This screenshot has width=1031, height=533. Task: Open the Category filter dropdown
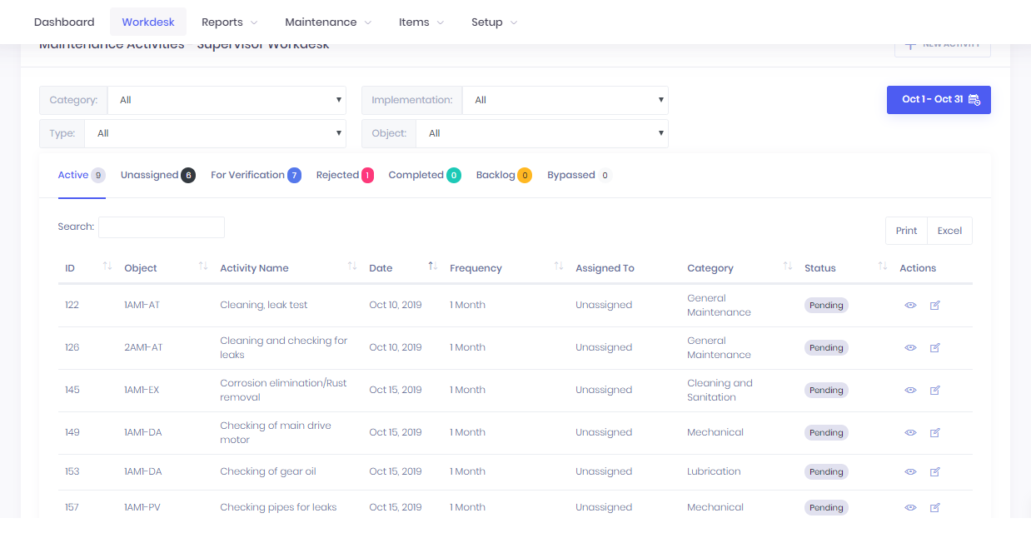[x=227, y=100]
